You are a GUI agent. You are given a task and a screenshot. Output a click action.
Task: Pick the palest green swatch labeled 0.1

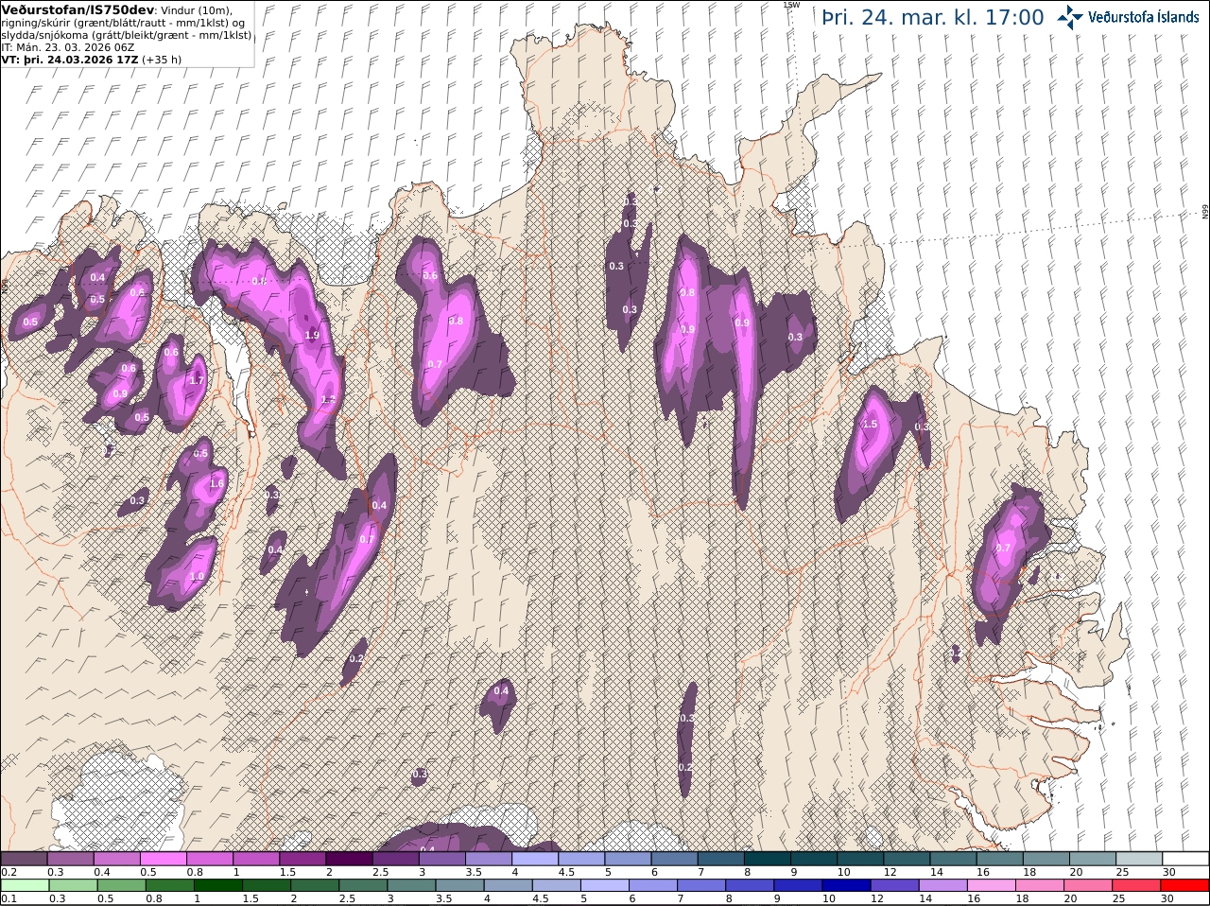pos(25,884)
